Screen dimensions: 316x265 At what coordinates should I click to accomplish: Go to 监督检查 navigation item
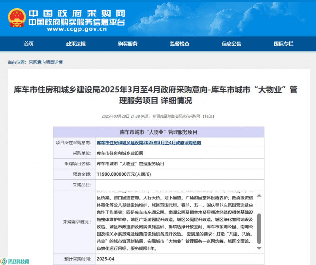(x=180, y=44)
